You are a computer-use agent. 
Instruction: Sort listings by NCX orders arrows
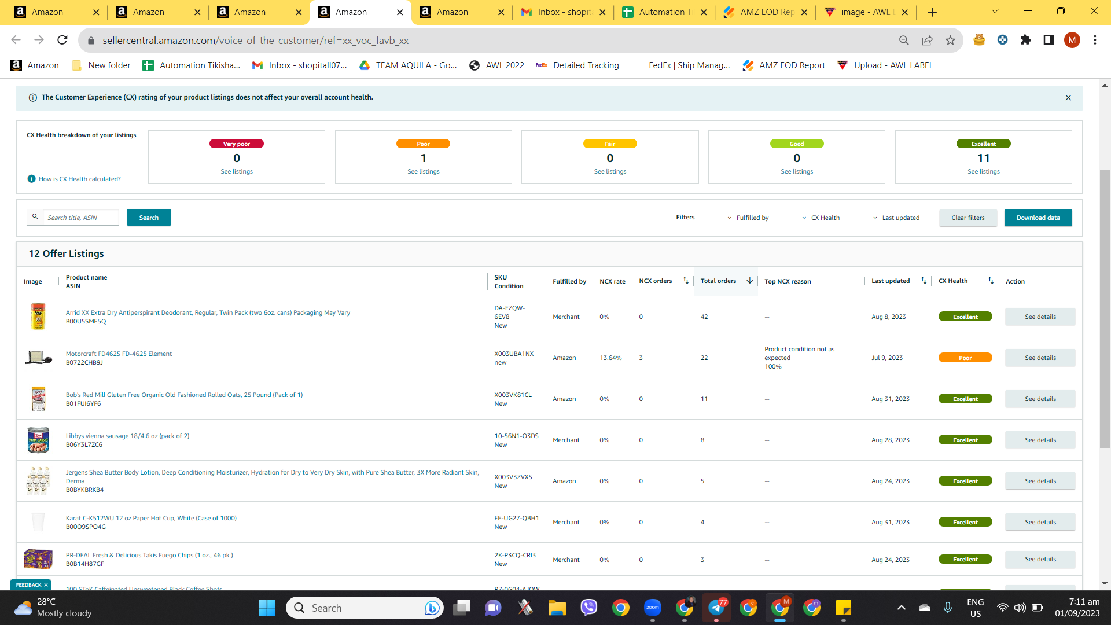[x=686, y=281]
